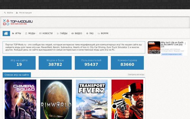Viewport: 190px width, 119px height.
Task: Open the ad options three-dot menu
Action: coord(185,43)
